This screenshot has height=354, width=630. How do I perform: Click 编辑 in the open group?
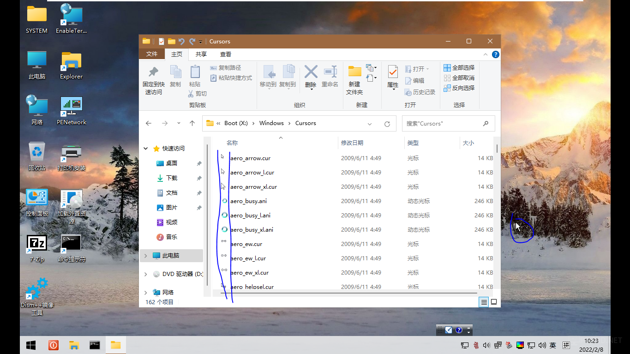coord(414,80)
